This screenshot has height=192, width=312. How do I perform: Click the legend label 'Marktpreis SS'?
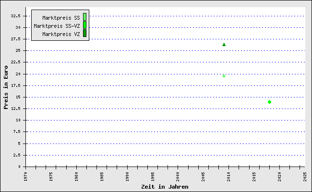61,18
